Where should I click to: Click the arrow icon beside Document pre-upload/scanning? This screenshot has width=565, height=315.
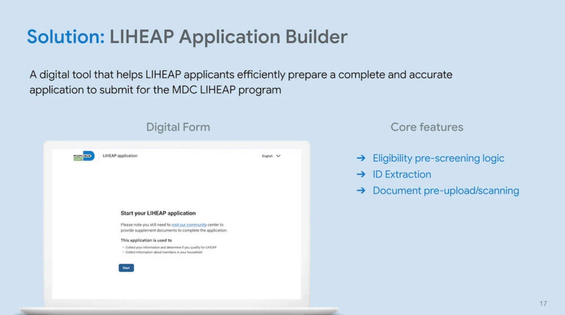(361, 190)
